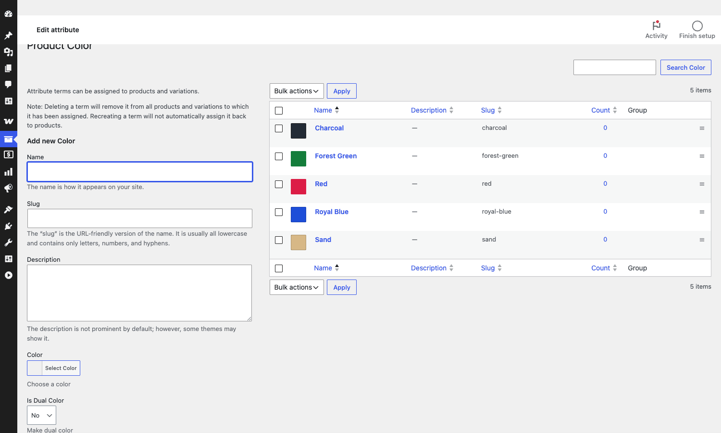This screenshot has width=721, height=433.
Task: Open the Royal Blue term link
Action: coord(332,212)
